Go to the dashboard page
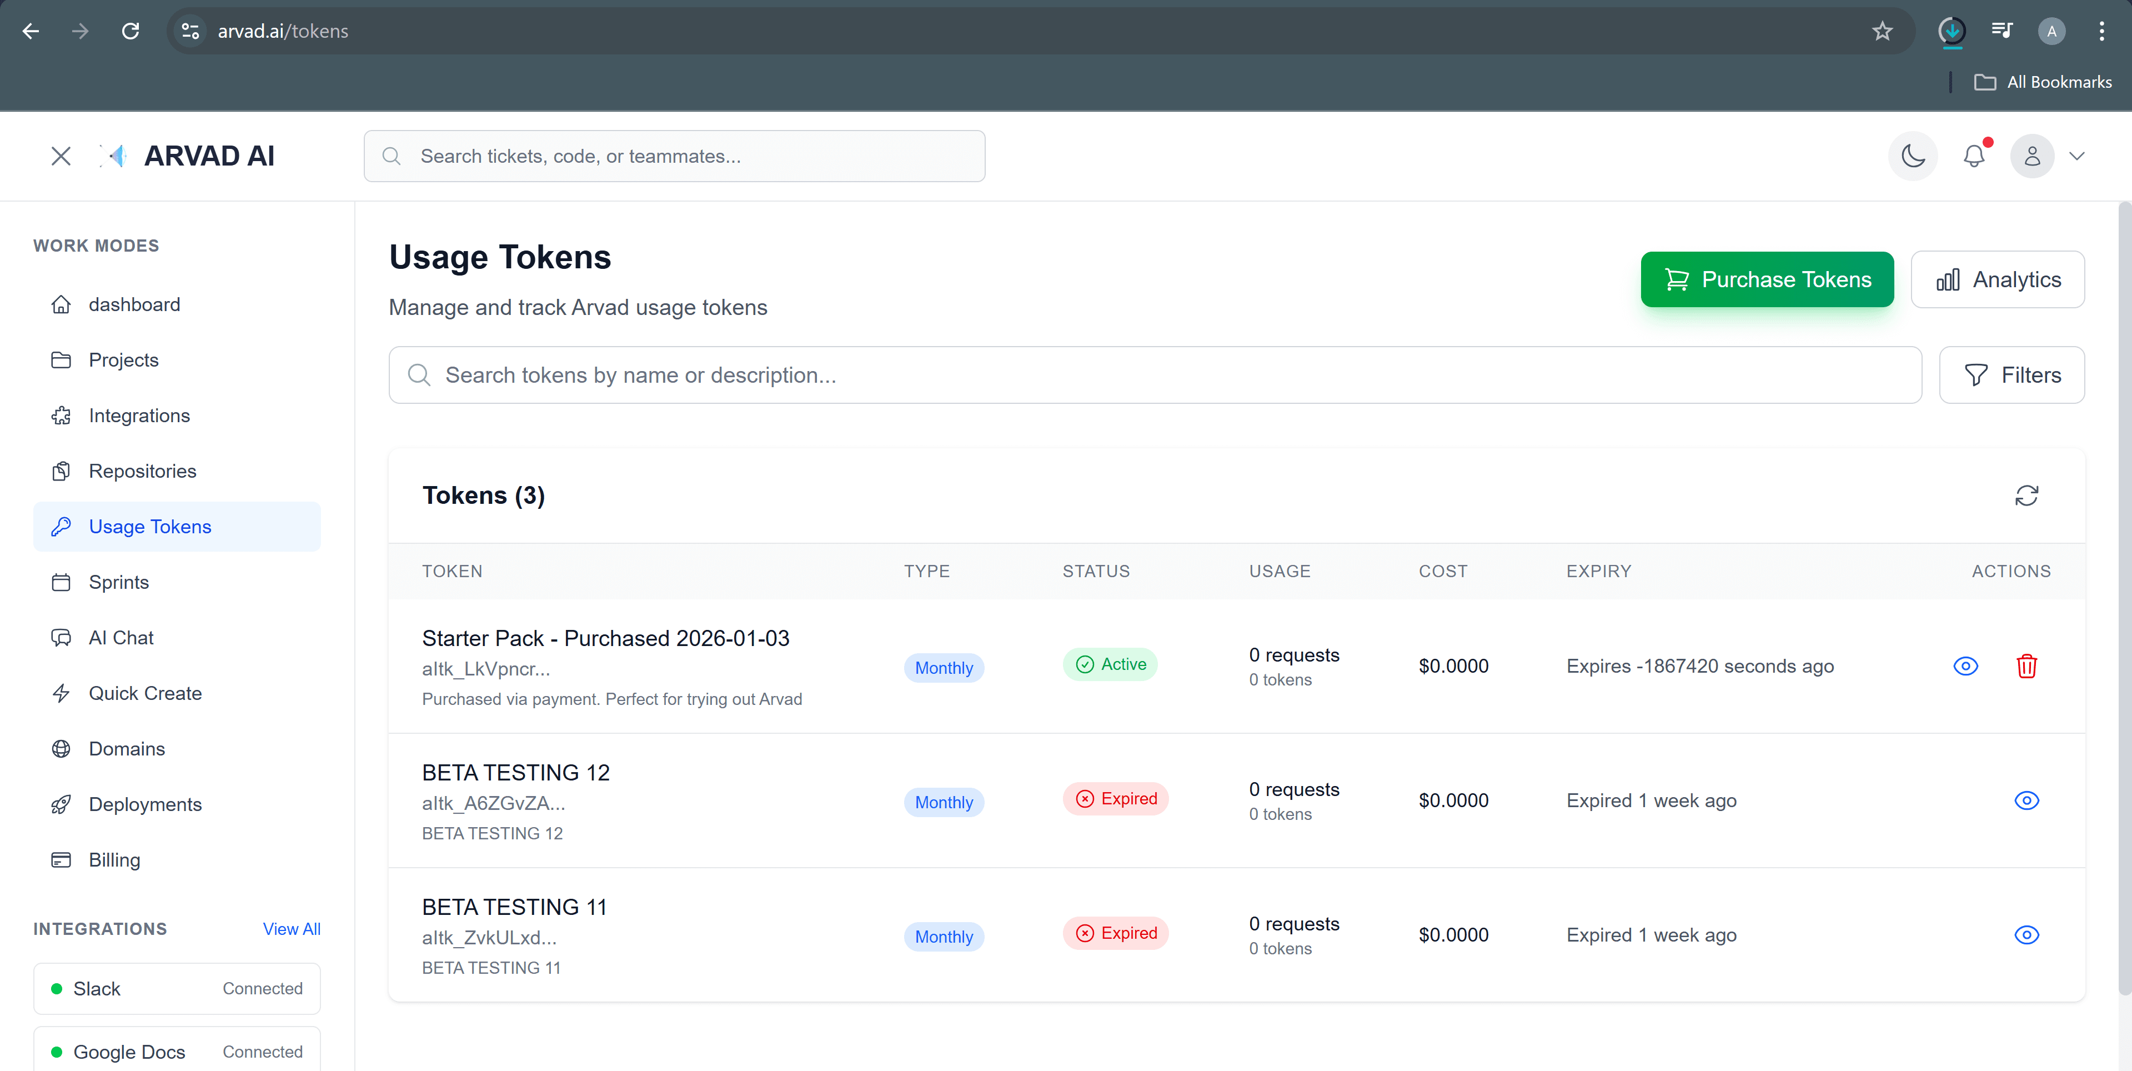The image size is (2132, 1071). (134, 304)
